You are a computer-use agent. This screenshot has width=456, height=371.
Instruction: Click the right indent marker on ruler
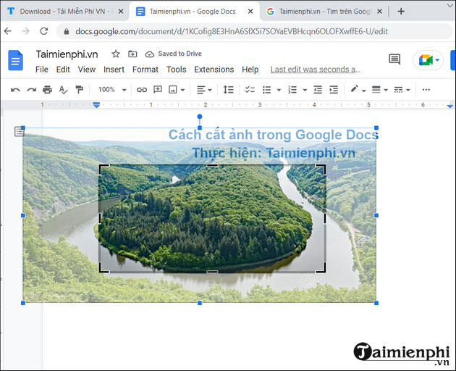tap(450, 106)
